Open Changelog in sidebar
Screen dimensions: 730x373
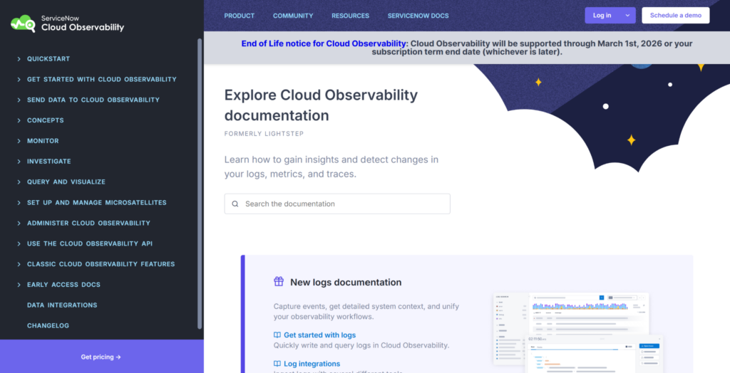point(48,325)
